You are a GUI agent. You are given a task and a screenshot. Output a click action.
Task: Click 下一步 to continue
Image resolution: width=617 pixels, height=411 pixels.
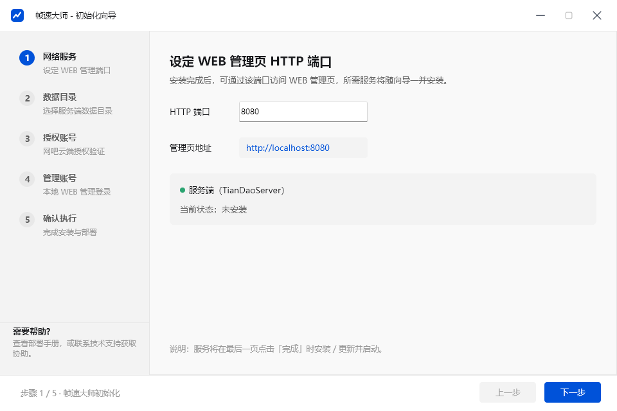click(x=573, y=392)
